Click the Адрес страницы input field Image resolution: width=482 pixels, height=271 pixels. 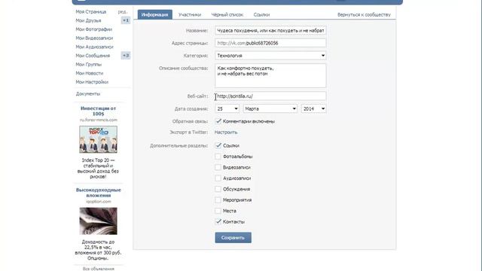(270, 43)
